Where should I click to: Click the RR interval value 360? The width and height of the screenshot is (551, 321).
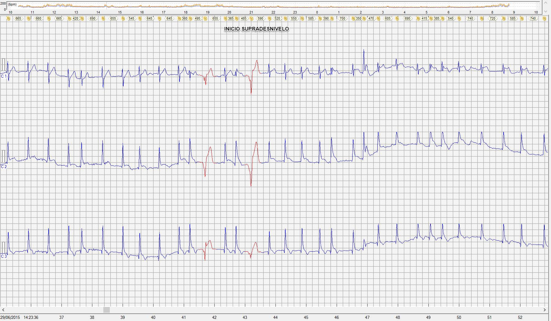point(185,18)
